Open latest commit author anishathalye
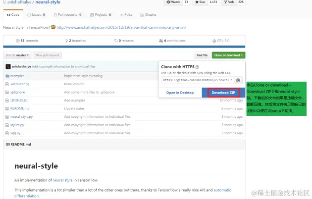 click(x=21, y=67)
